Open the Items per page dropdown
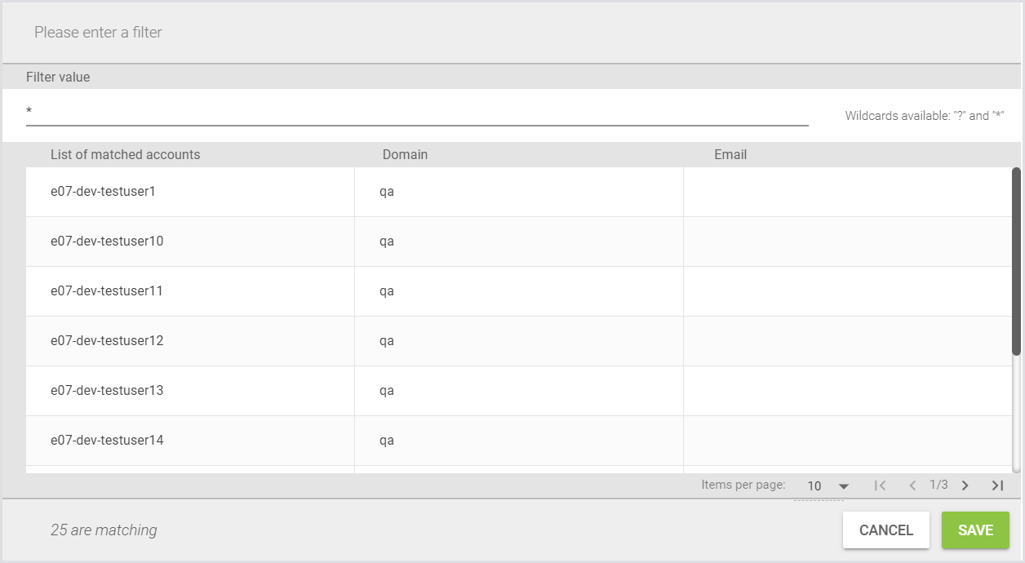Viewport: 1025px width, 563px height. [828, 486]
